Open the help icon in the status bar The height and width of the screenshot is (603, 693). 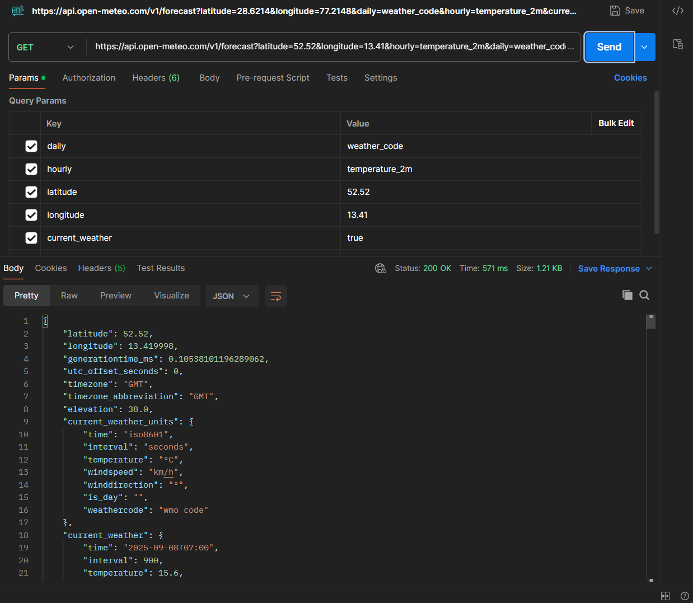pos(685,596)
